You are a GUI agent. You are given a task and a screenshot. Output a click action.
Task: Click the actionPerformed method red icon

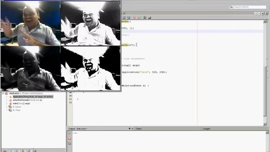click(x=10, y=100)
